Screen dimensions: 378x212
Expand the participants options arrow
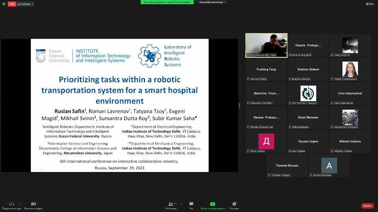181,204
